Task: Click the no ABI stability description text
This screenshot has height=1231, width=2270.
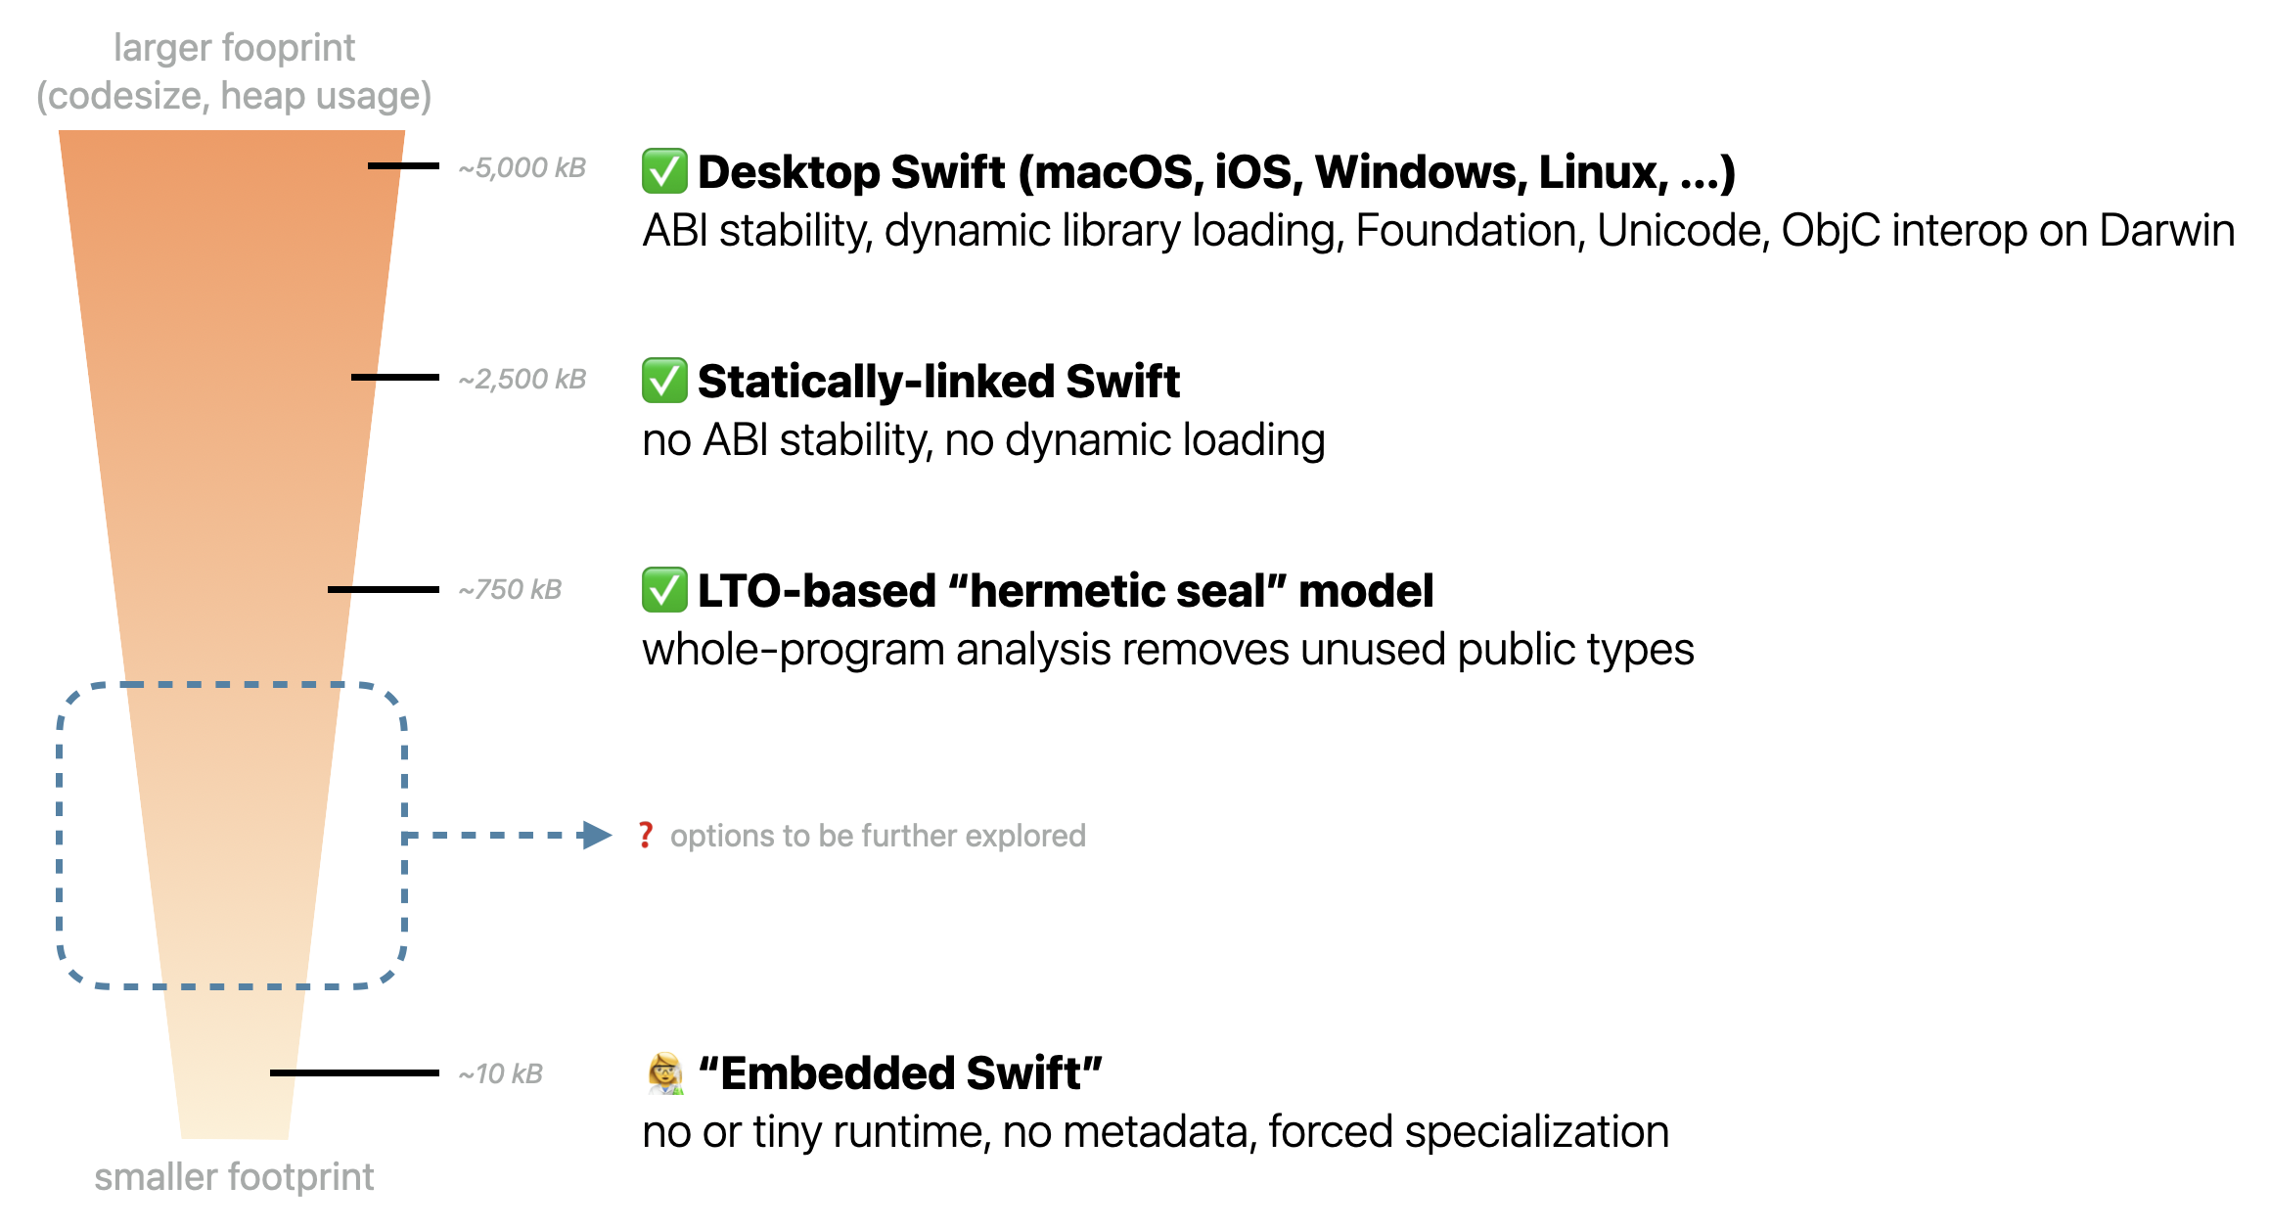Action: (x=983, y=440)
